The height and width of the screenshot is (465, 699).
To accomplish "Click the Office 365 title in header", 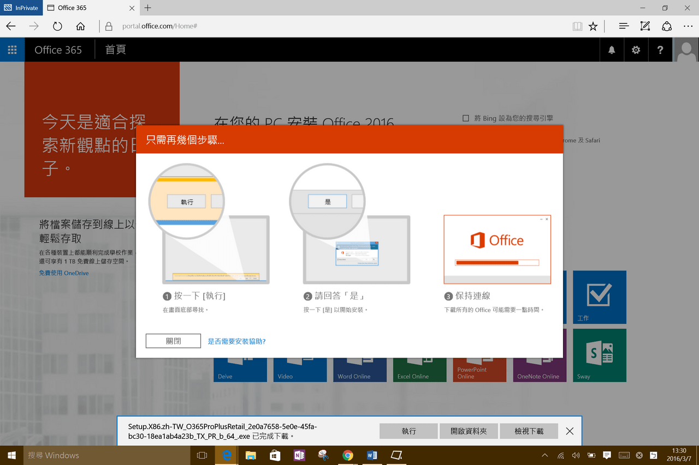I will point(58,50).
